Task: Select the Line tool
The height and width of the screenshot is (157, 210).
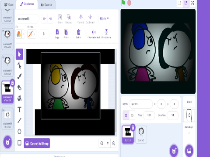Action: point(19,120)
